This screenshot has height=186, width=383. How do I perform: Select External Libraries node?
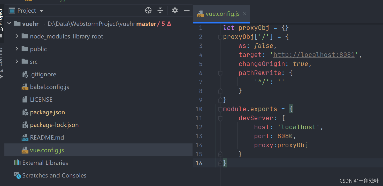pos(45,163)
